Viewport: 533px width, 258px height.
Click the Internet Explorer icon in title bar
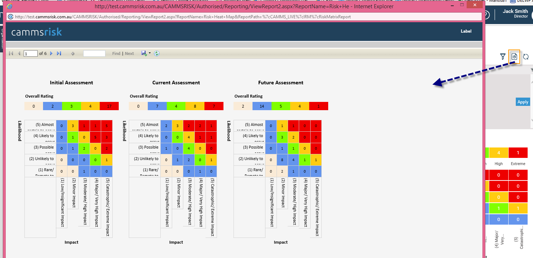(x=10, y=6)
